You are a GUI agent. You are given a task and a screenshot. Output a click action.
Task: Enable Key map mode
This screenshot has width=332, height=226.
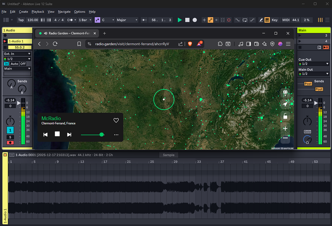click(x=274, y=20)
